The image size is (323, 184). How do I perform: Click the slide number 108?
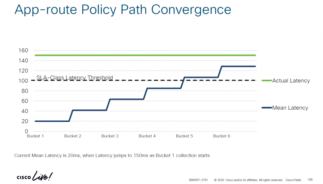point(310,180)
